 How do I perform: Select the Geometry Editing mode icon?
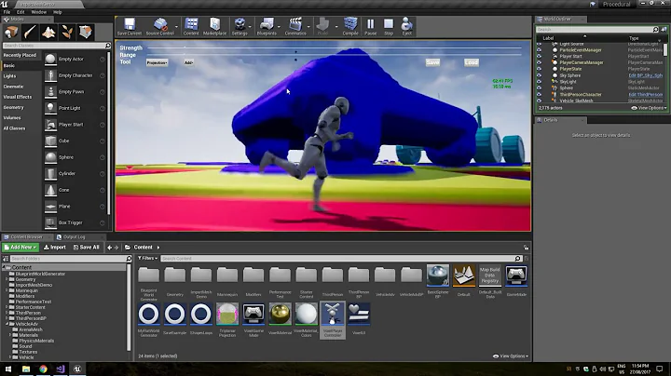86,32
